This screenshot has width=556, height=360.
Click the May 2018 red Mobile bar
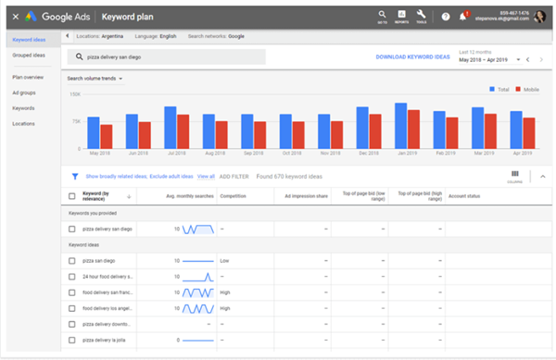tap(107, 137)
